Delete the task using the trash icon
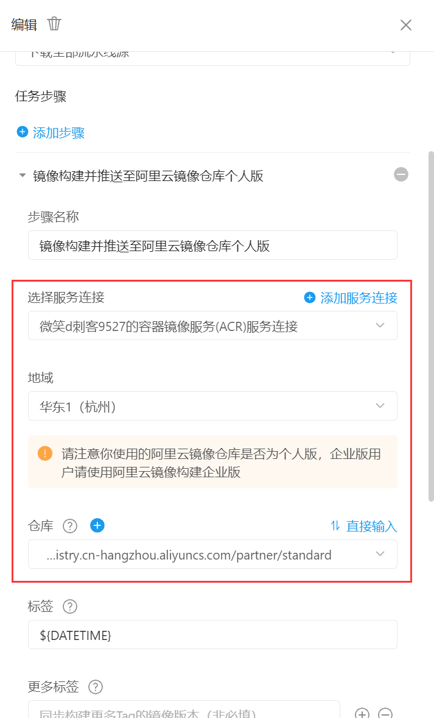 (54, 23)
